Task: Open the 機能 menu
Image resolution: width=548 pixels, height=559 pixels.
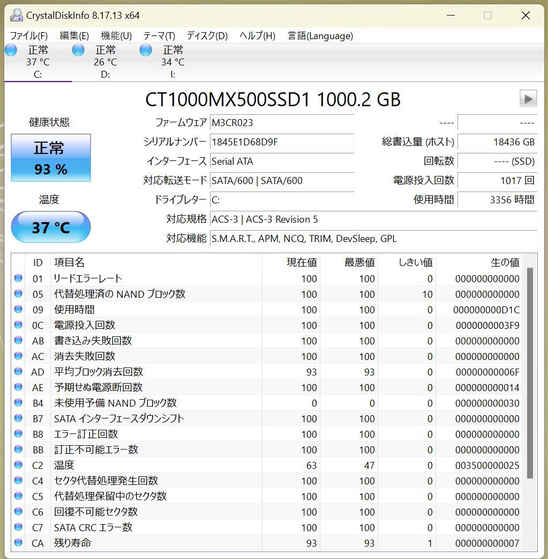Action: (x=115, y=36)
